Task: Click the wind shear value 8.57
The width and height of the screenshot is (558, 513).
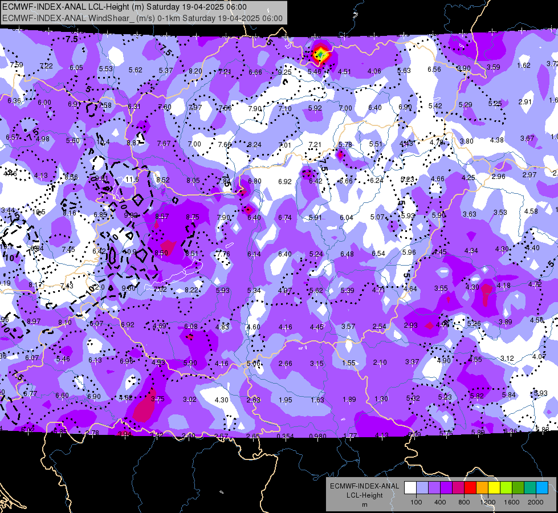Action: (x=162, y=217)
